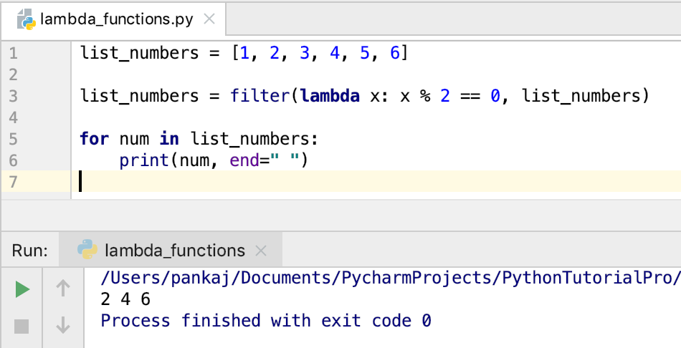Select the lambda_functions.py editor tab
681x348 pixels.
click(114, 19)
